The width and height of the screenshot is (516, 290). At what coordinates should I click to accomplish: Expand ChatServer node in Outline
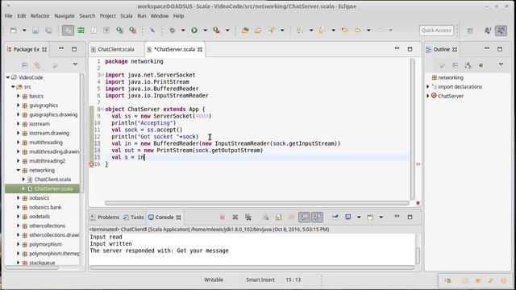tap(428, 96)
